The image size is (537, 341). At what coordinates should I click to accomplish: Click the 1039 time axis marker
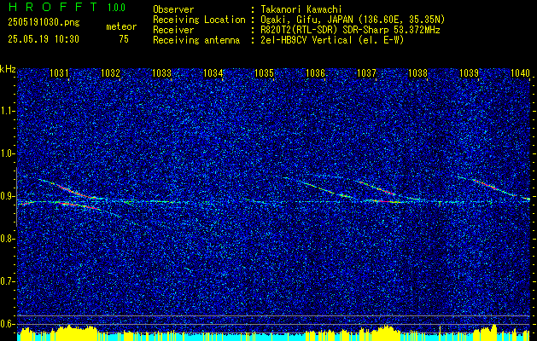click(469, 73)
